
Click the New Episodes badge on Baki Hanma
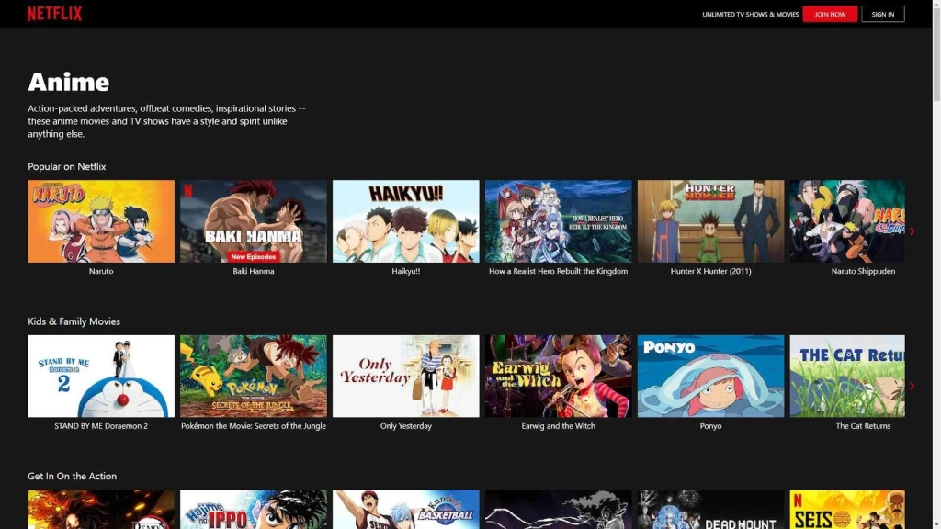pos(254,257)
